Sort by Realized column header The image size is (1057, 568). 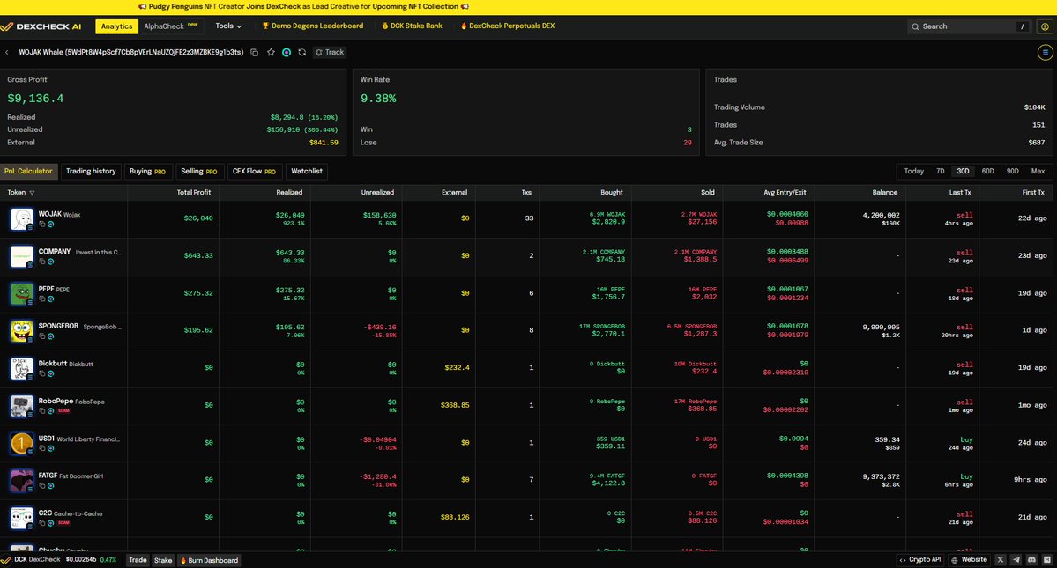(x=289, y=193)
